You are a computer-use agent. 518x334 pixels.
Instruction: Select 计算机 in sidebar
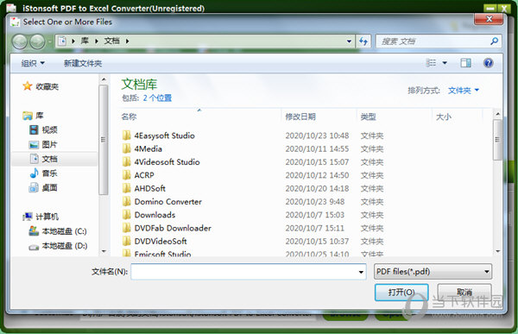[x=41, y=217]
